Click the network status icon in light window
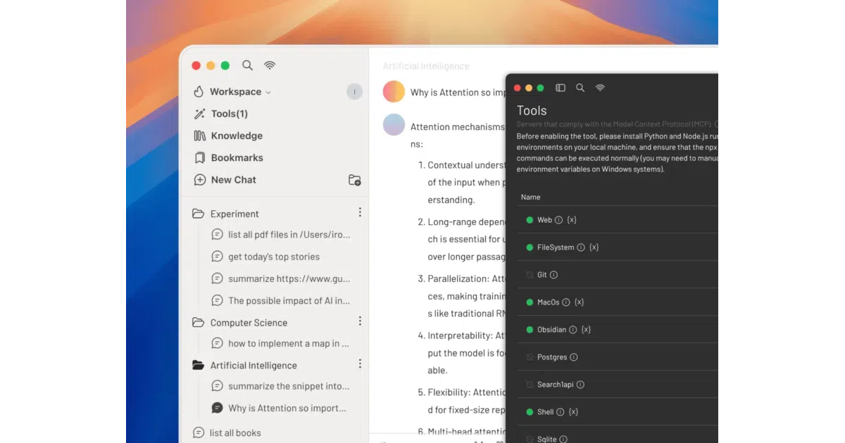 pos(270,65)
